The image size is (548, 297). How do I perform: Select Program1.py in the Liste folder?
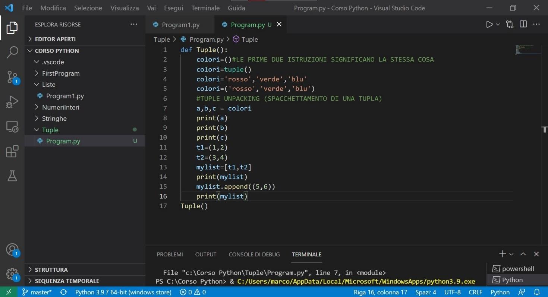pyautogui.click(x=85, y=96)
